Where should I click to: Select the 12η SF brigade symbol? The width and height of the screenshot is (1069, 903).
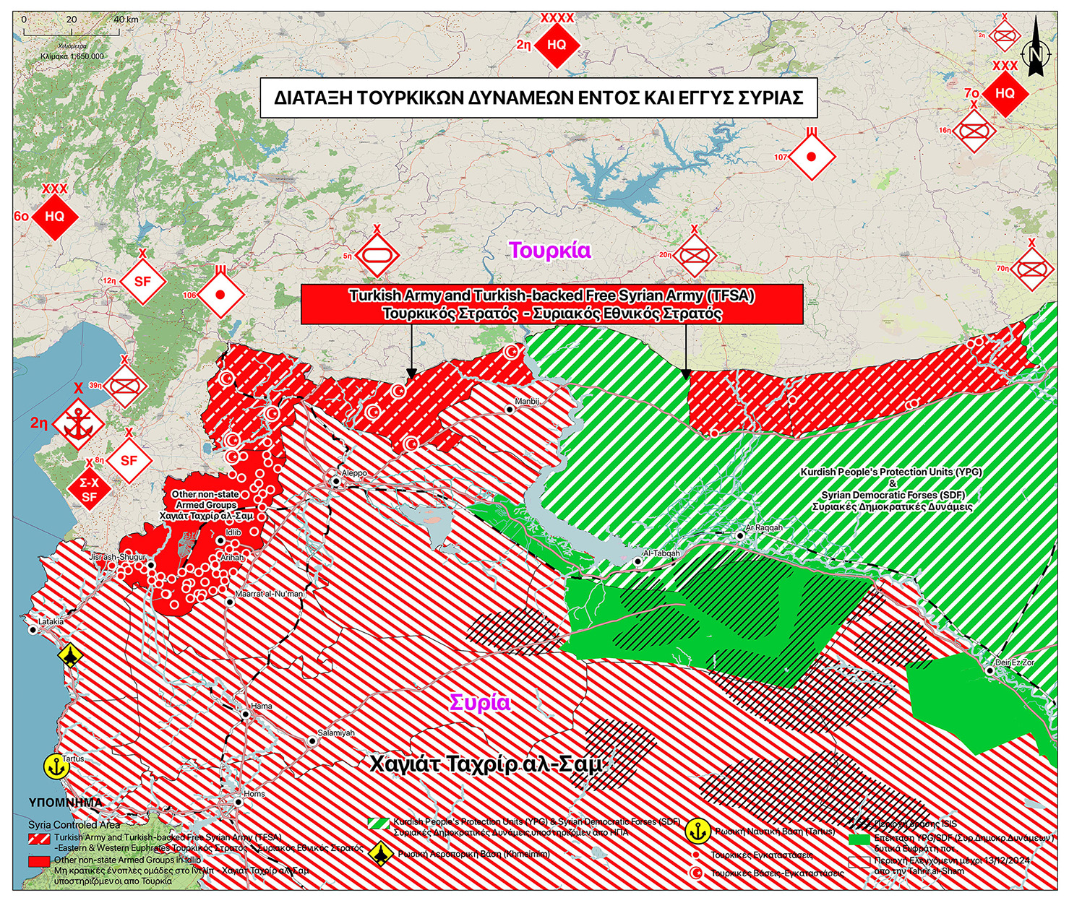point(142,281)
